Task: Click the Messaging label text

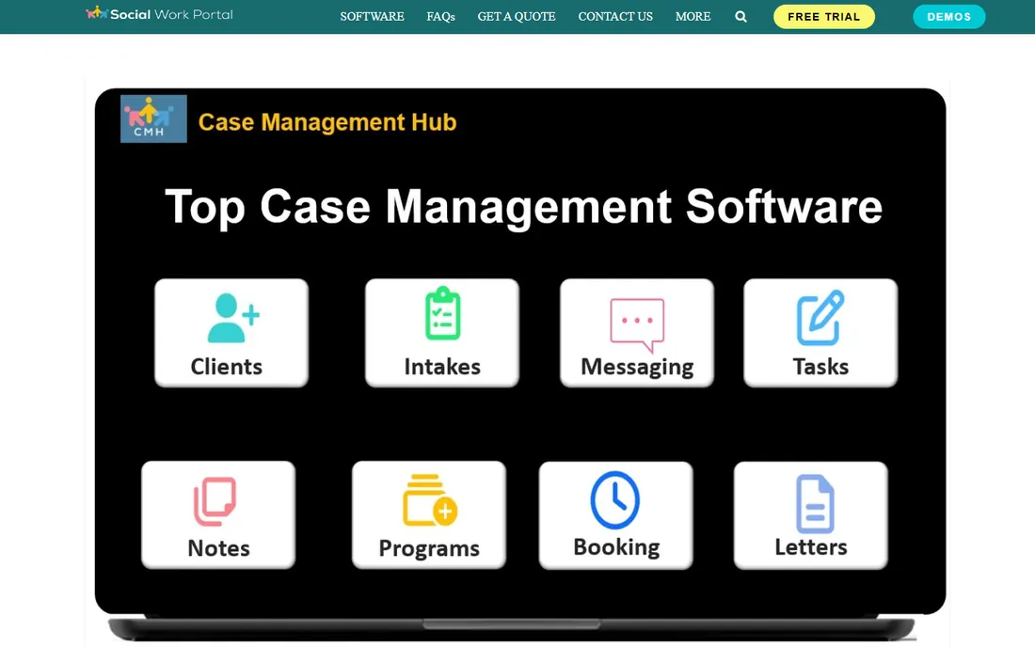Action: (x=637, y=368)
